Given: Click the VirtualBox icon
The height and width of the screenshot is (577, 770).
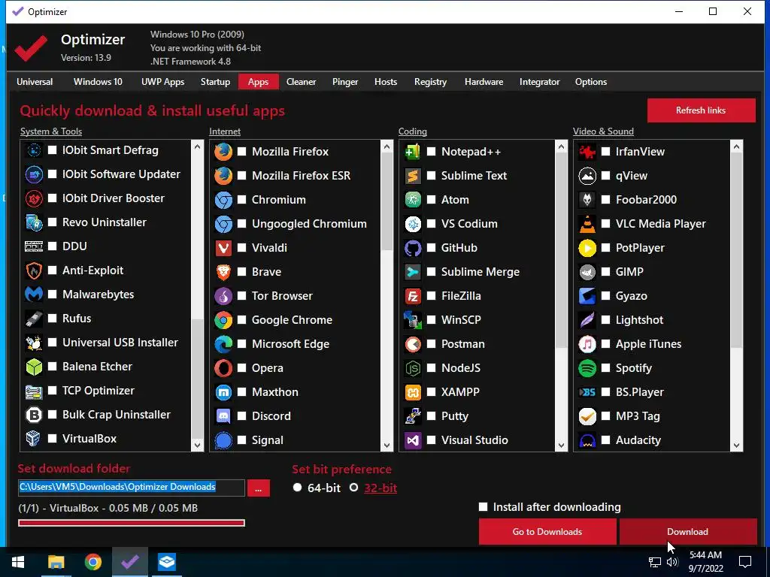Looking at the screenshot, I should pyautogui.click(x=34, y=439).
